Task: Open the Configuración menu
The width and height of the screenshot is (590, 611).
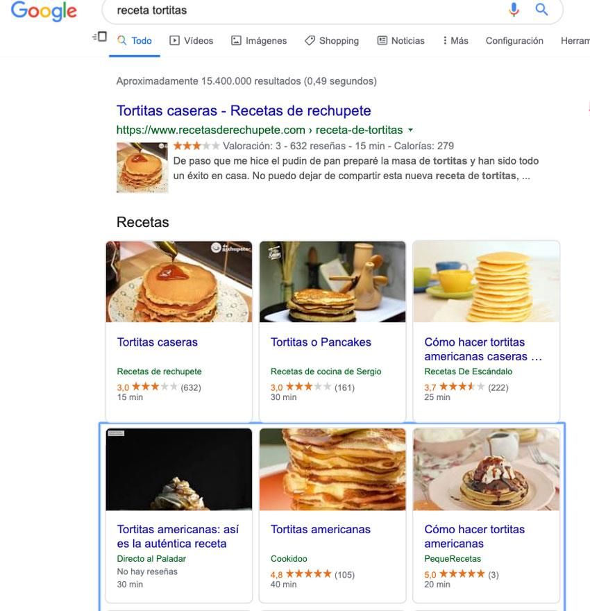Action: point(514,40)
